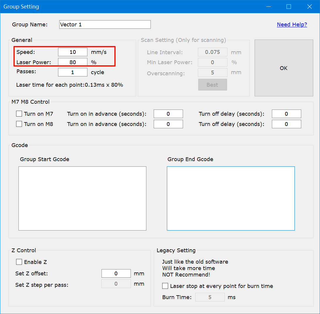
Task: Click the OK button
Action: [284, 68]
